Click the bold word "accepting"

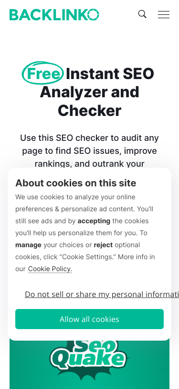click(x=94, y=221)
